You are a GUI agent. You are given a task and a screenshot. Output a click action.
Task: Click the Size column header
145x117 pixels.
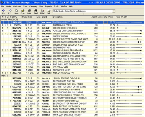(x=32, y=17)
